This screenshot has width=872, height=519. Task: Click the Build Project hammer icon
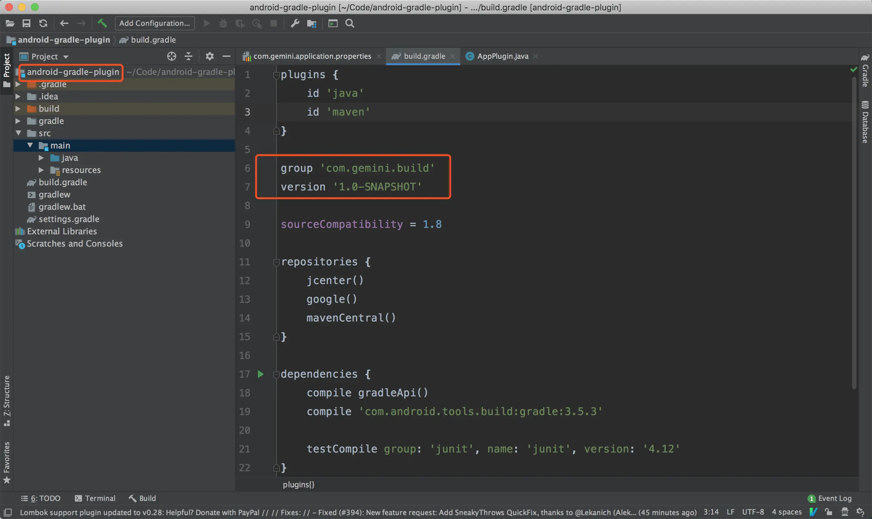click(102, 24)
